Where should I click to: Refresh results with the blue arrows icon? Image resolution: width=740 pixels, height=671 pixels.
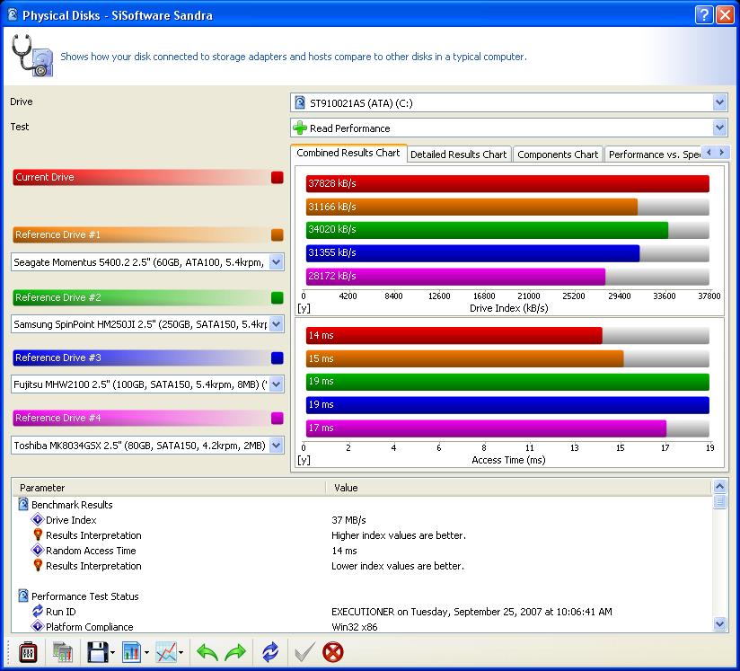(270, 652)
